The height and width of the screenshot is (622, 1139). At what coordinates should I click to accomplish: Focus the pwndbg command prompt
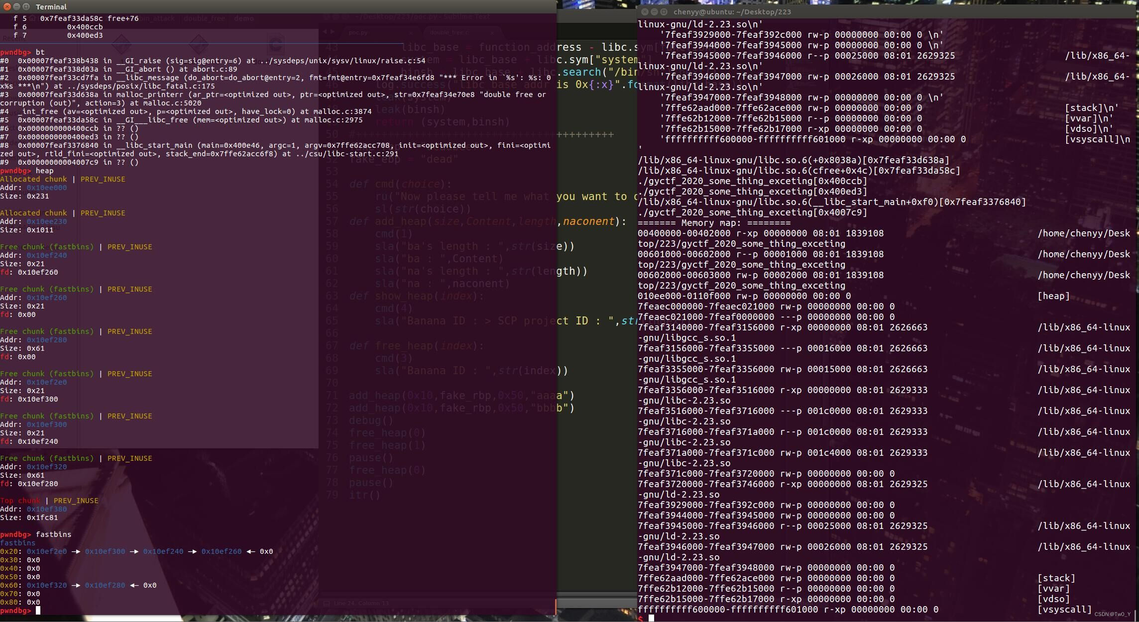(x=16, y=610)
